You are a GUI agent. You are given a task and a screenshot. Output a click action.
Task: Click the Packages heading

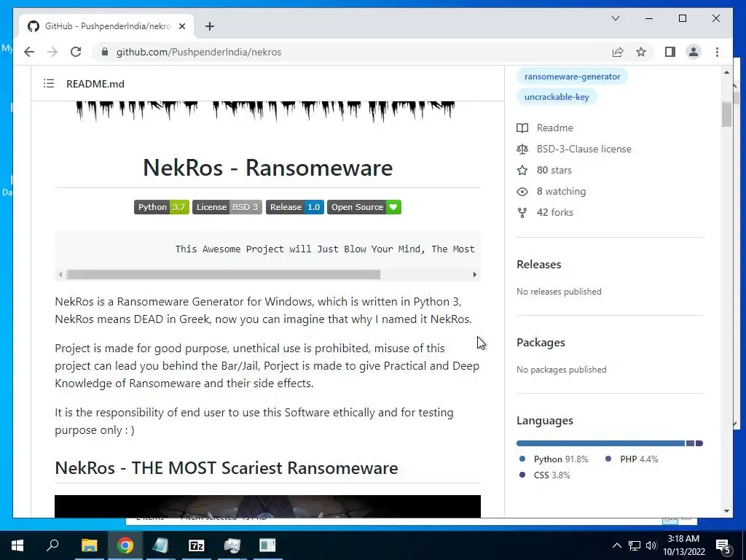click(x=541, y=343)
